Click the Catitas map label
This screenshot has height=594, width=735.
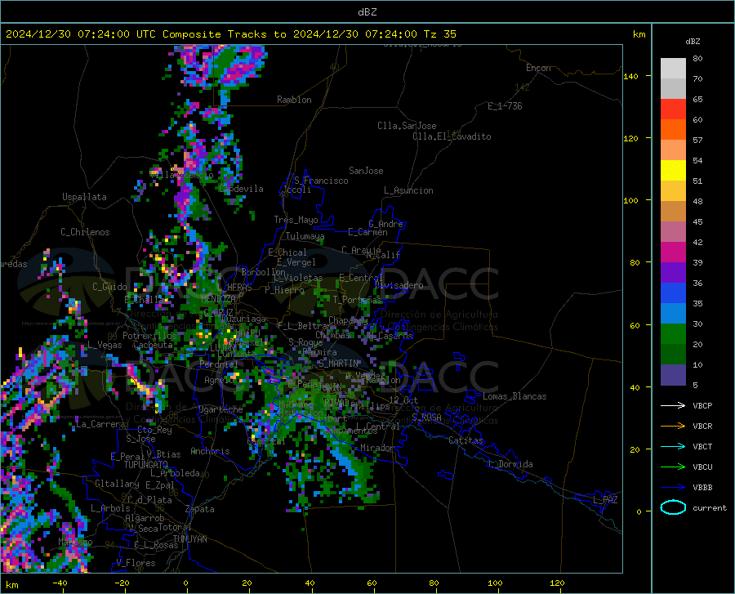tap(466, 440)
